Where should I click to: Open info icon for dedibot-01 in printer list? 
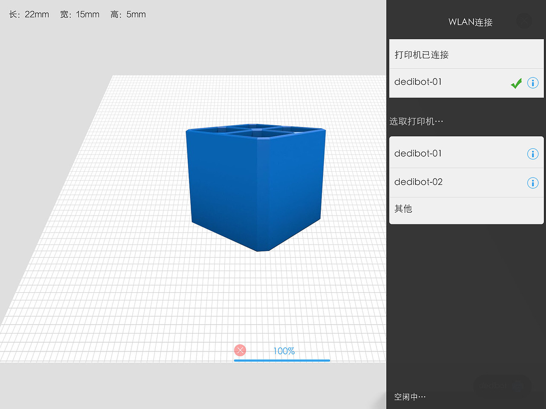[x=533, y=154]
